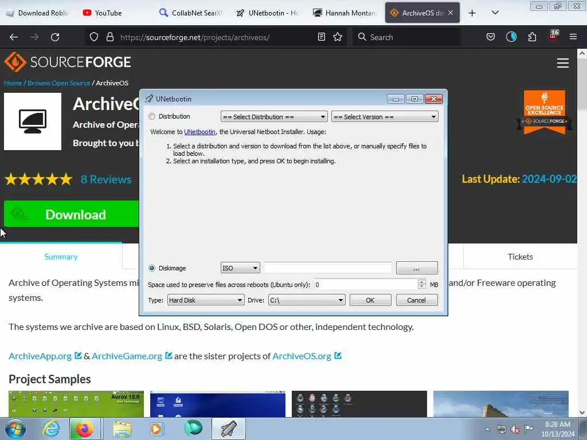Image resolution: width=587 pixels, height=440 pixels.
Task: Click the '...' browse file button
Action: click(417, 268)
